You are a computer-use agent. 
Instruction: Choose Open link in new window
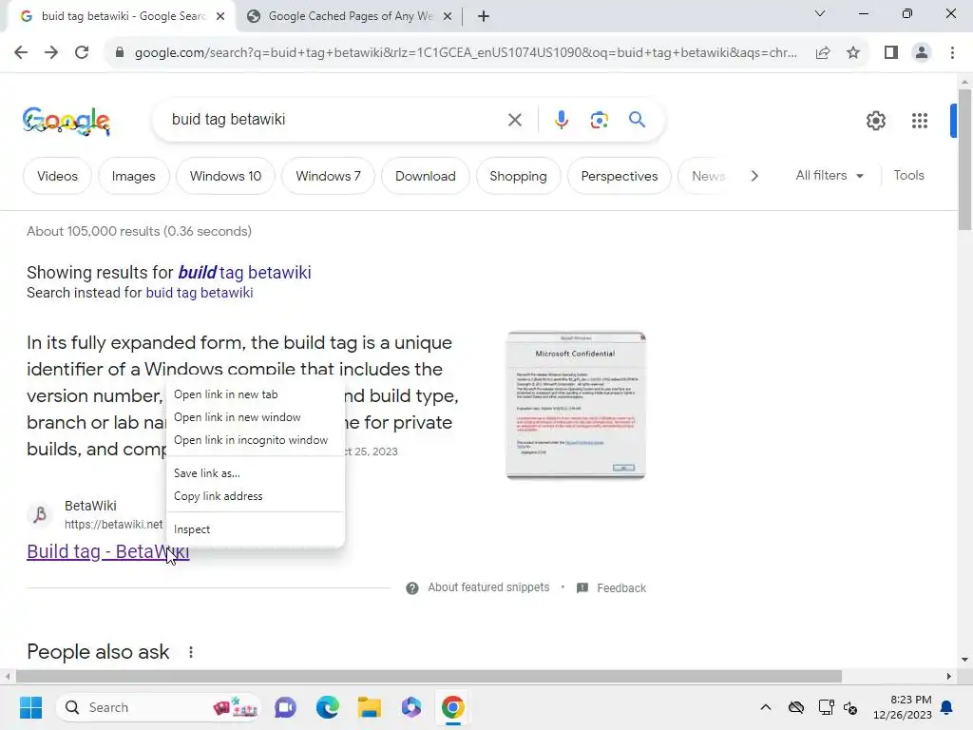255,418
